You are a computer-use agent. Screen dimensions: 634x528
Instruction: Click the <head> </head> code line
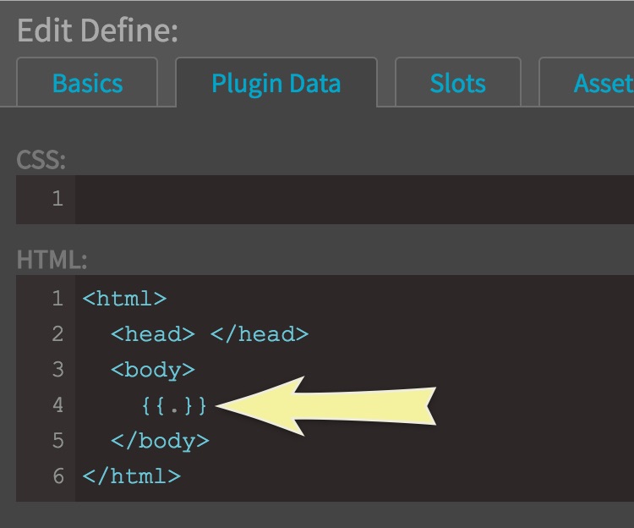(210, 334)
